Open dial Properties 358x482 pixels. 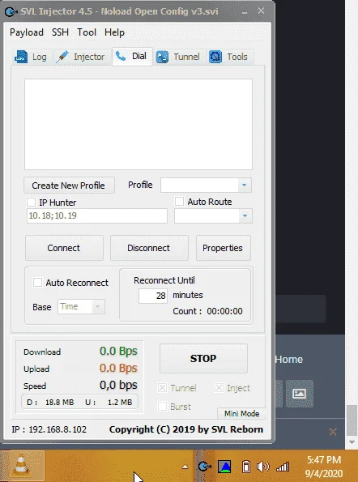point(223,248)
